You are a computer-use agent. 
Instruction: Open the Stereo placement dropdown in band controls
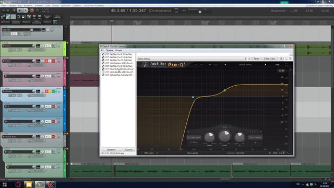click(x=255, y=137)
